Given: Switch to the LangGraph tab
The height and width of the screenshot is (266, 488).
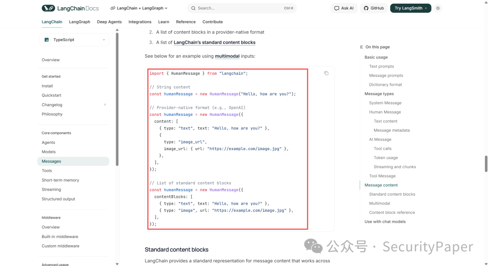Looking at the screenshot, I should click(80, 22).
